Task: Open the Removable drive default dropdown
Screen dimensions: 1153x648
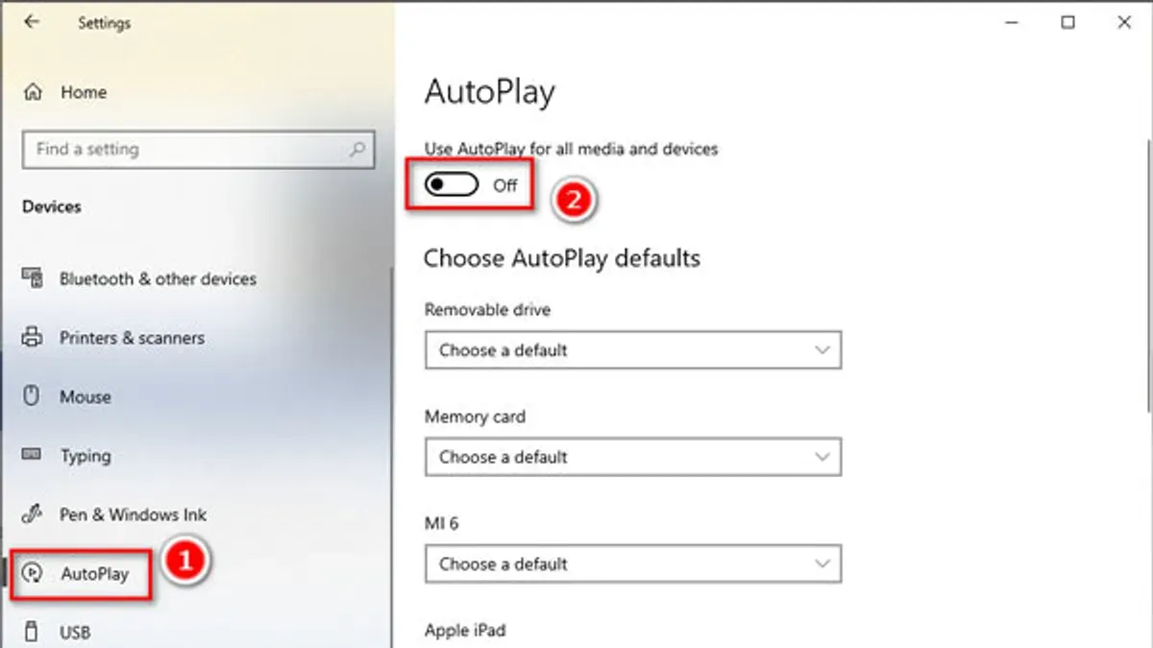Action: pyautogui.click(x=633, y=350)
